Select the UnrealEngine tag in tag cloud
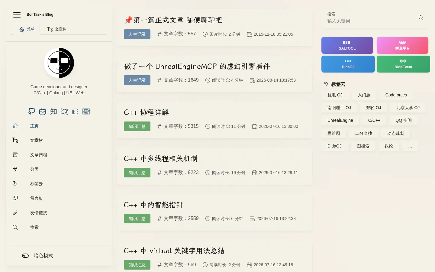Viewport: 435px width, 272px height. coord(340,120)
